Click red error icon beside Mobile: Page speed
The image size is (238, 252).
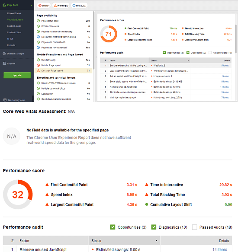pyautogui.click(x=39, y=65)
